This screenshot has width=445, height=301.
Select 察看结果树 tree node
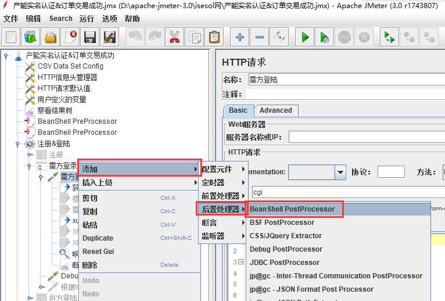pos(55,110)
